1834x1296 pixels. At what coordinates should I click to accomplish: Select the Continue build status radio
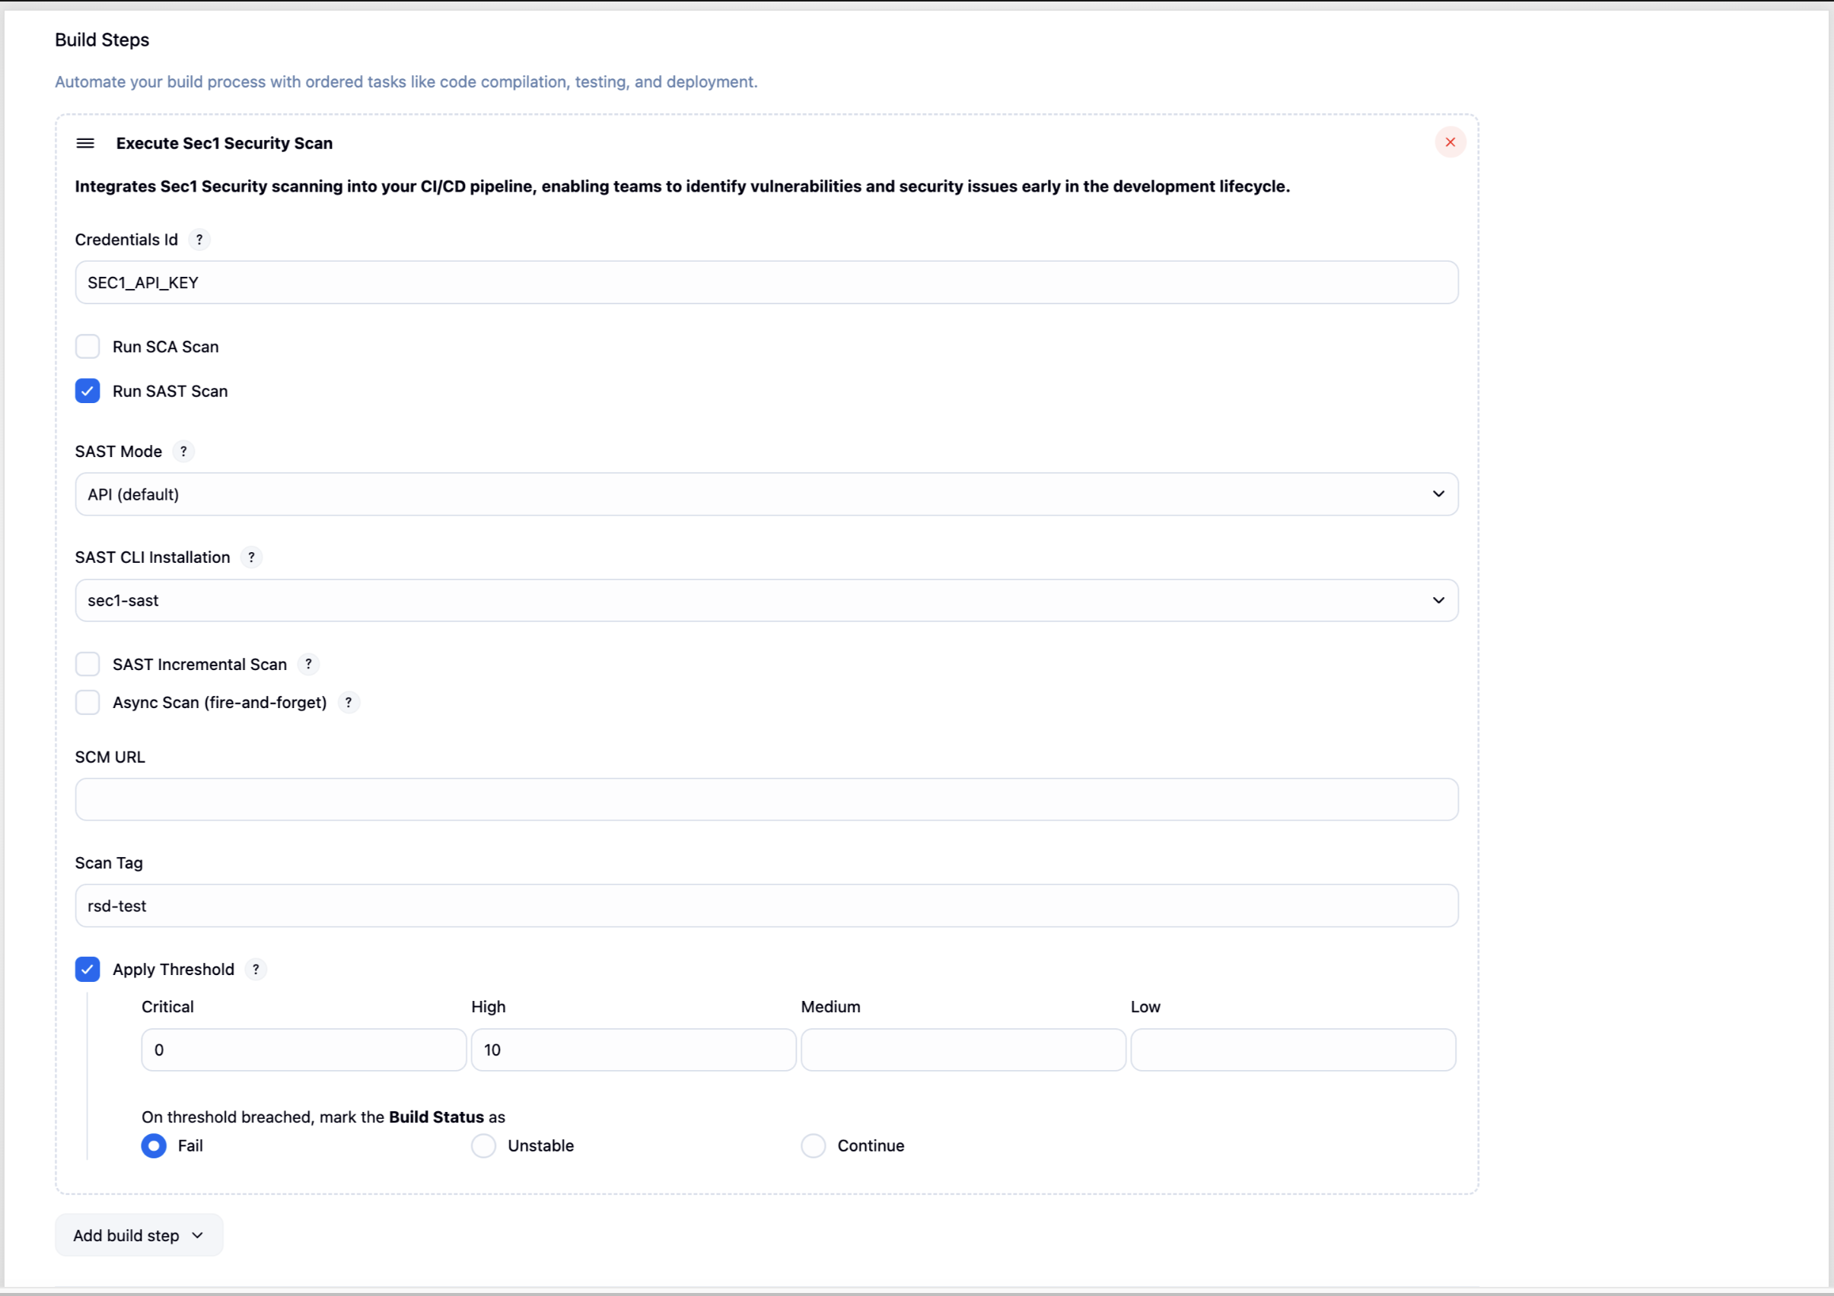coord(814,1146)
